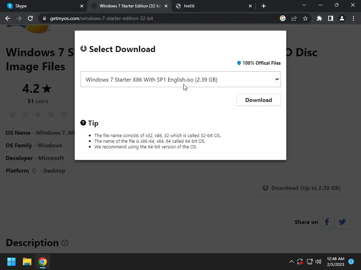View site info via the padlock icon
The image size is (361, 270).
pyautogui.click(x=44, y=18)
